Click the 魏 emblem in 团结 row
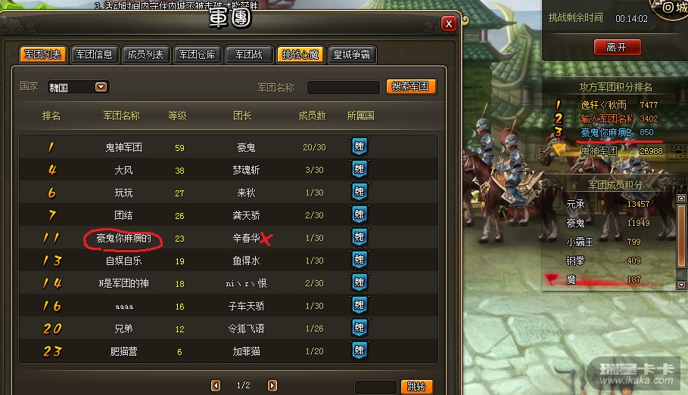The height and width of the screenshot is (395, 688). [360, 214]
